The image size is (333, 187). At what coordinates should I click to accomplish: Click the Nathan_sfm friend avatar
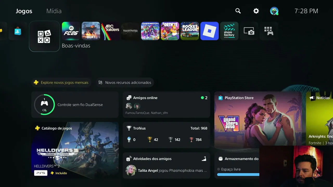pyautogui.click(x=137, y=106)
